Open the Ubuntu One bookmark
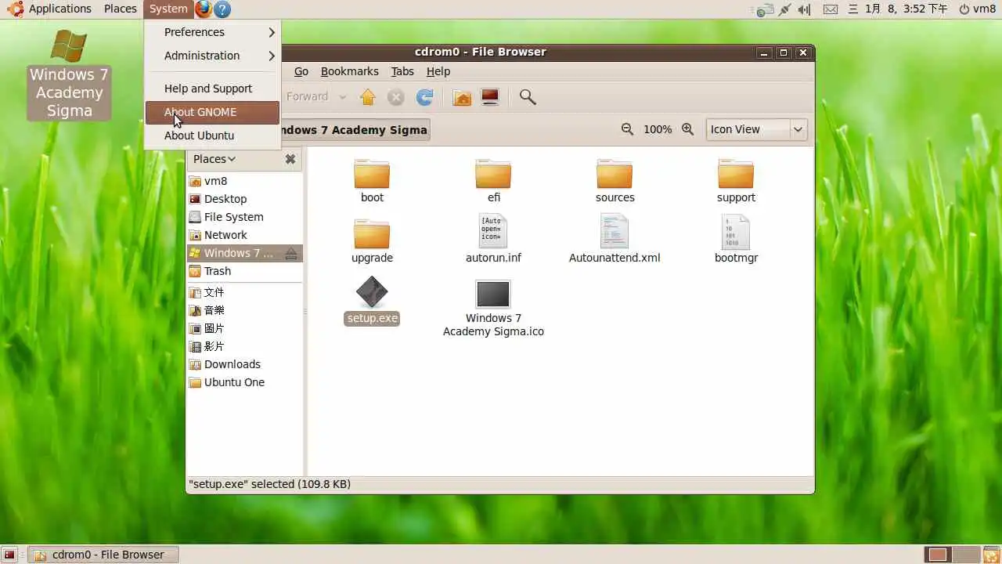 coord(244,382)
